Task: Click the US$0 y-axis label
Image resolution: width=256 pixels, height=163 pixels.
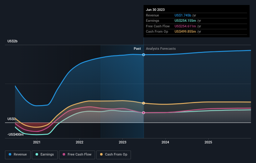Action: click(12, 119)
